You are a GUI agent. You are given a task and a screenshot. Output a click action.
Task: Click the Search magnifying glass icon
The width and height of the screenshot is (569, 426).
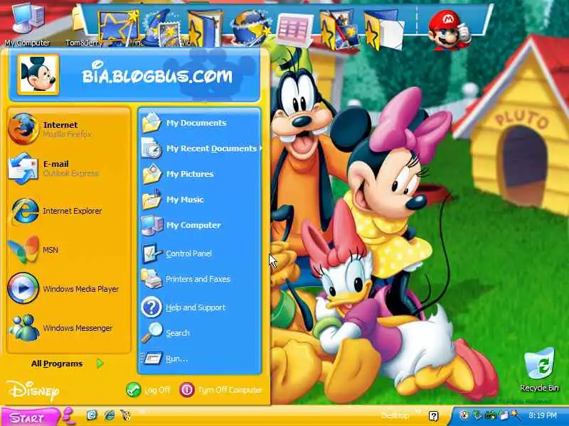[151, 332]
